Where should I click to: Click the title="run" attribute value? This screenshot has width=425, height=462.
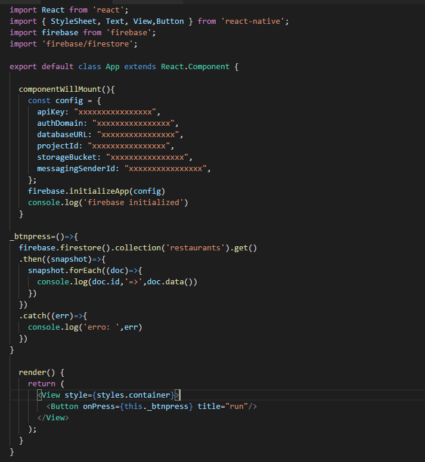(x=236, y=407)
